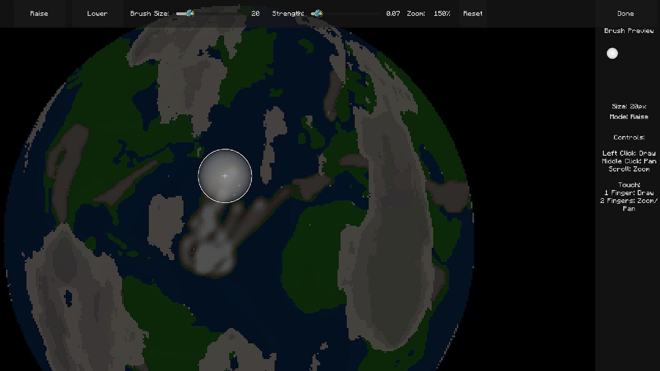Click the empty Strength slider track
The width and height of the screenshot is (660, 371).
351,14
